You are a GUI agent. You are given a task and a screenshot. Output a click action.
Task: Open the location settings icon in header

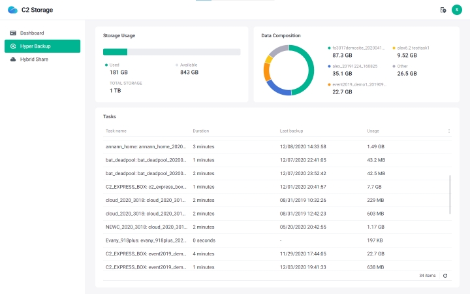pyautogui.click(x=443, y=10)
